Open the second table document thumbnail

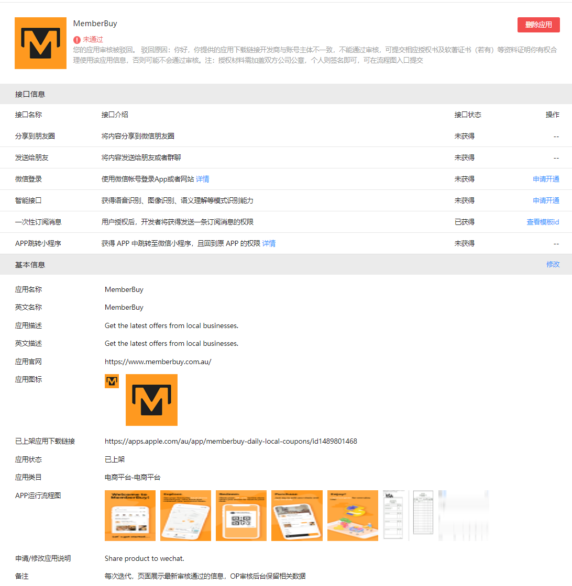[x=423, y=512]
